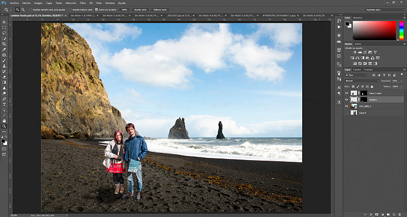Toggle the Zoom con arrastre checkbox
This screenshot has height=217, width=407.
[96, 9]
